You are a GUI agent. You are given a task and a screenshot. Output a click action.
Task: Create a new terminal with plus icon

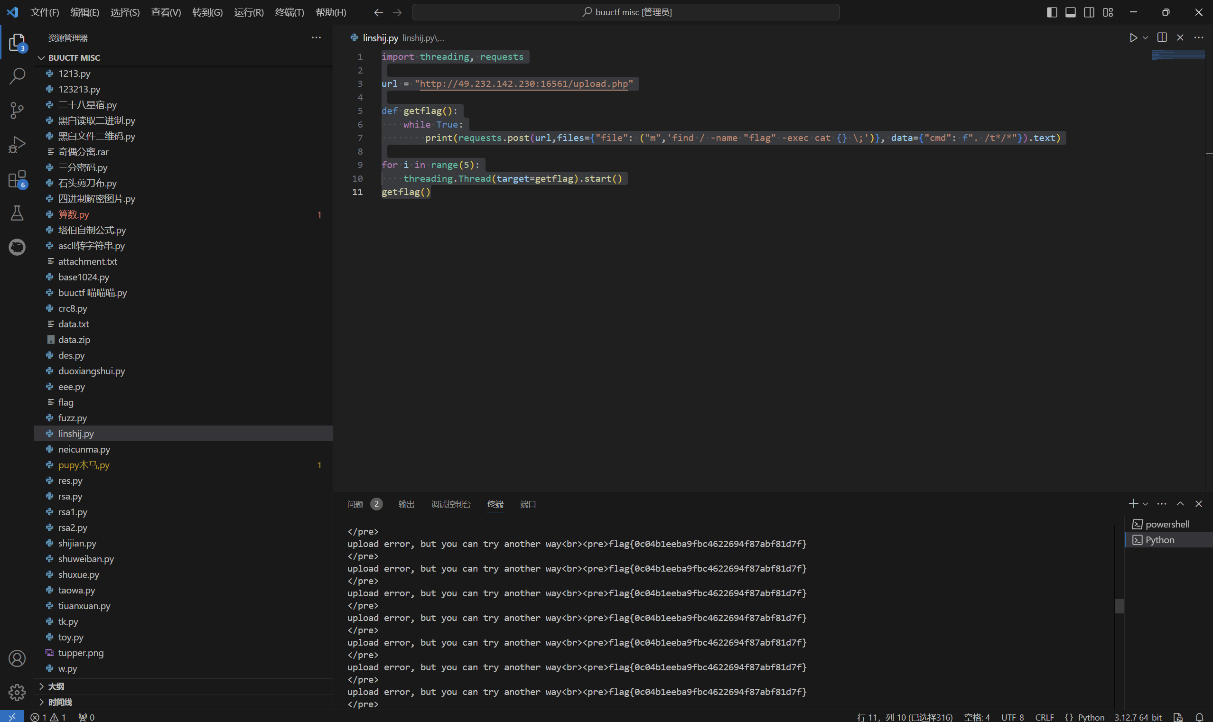1133,504
